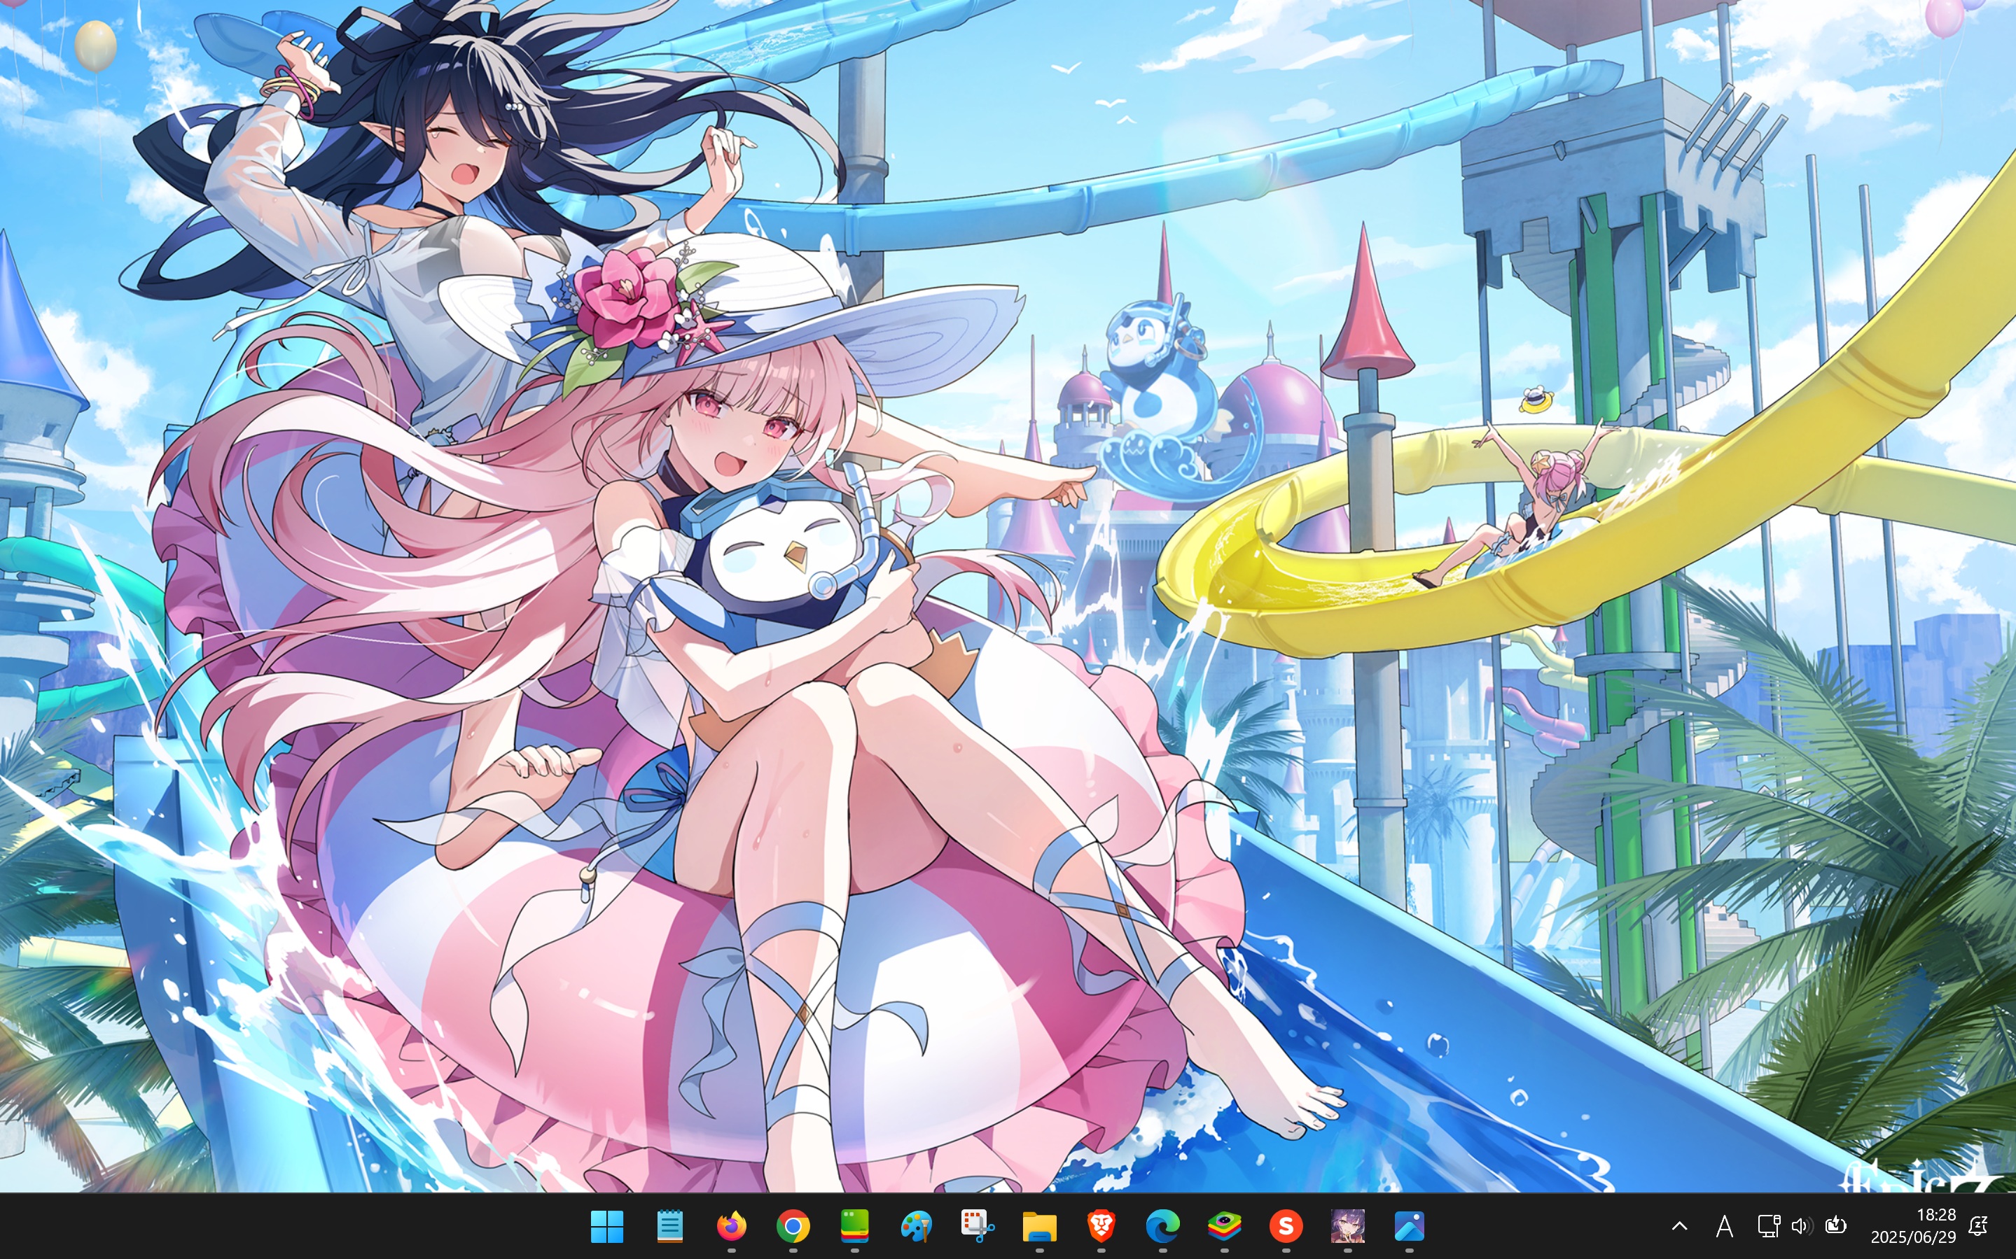The height and width of the screenshot is (1259, 2016).
Task: Open BlueStacks from the taskbar
Action: point(1225,1225)
